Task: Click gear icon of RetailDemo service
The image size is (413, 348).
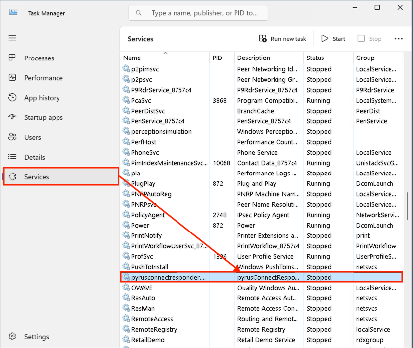Action: (126, 339)
